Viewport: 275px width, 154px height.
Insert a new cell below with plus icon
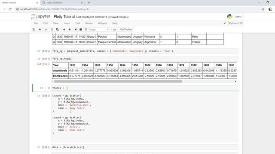tap(40, 30)
